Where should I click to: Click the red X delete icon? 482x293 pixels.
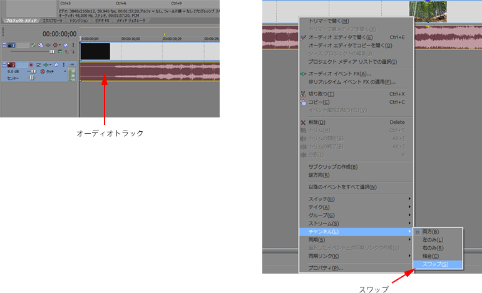(303, 122)
